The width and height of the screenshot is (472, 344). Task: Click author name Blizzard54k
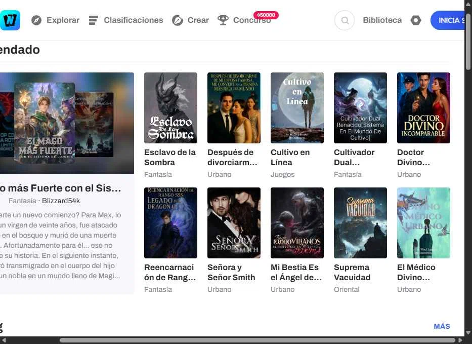(x=61, y=201)
